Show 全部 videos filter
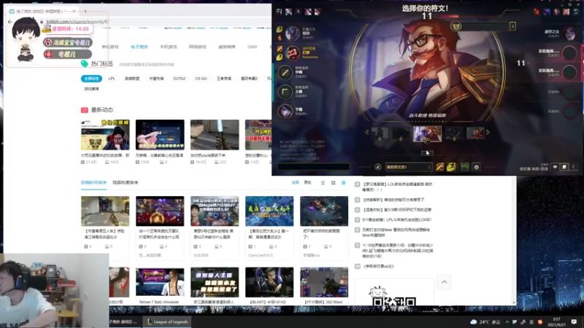Viewport: 584px width, 328px height. click(296, 183)
